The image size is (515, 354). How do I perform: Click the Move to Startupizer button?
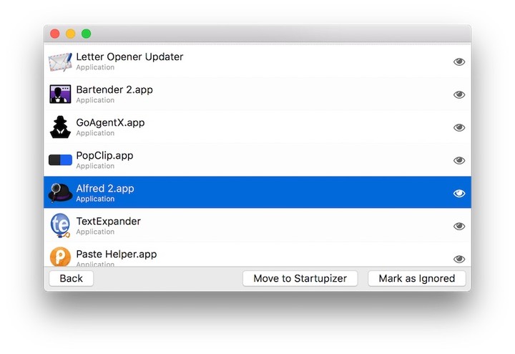click(x=300, y=278)
